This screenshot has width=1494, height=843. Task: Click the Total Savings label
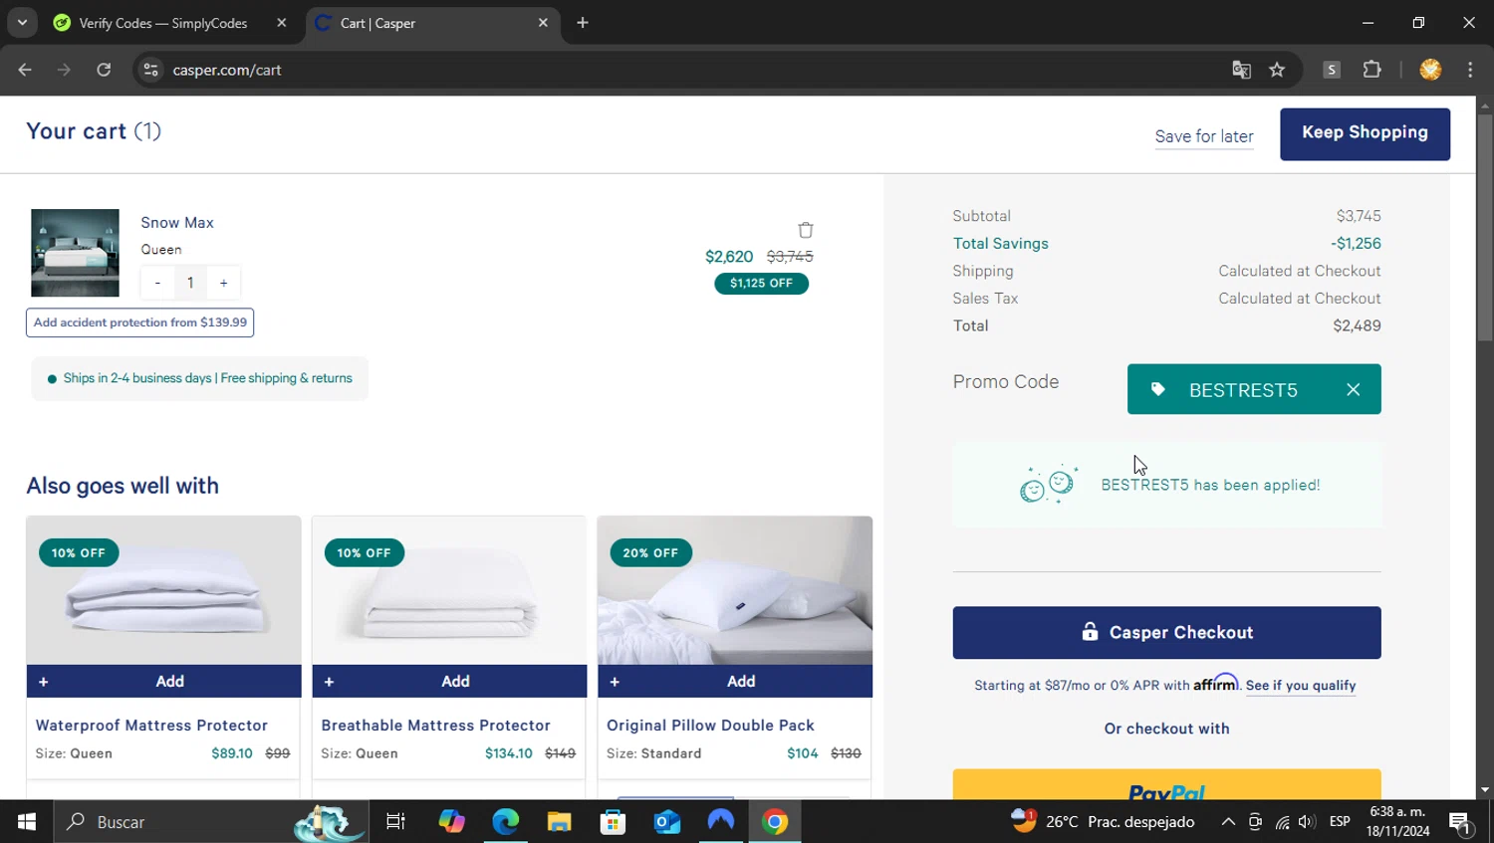[1000, 244]
